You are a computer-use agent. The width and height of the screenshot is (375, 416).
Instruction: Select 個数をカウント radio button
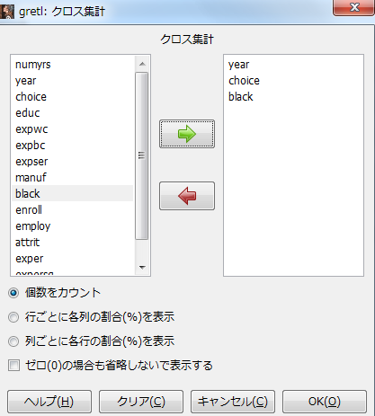pyautogui.click(x=13, y=293)
